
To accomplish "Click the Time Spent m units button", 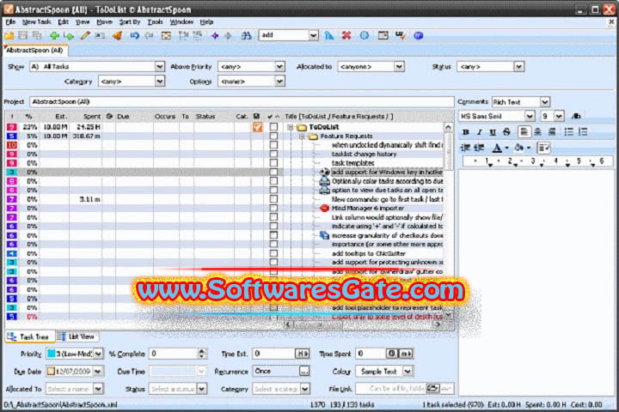I will [x=406, y=354].
